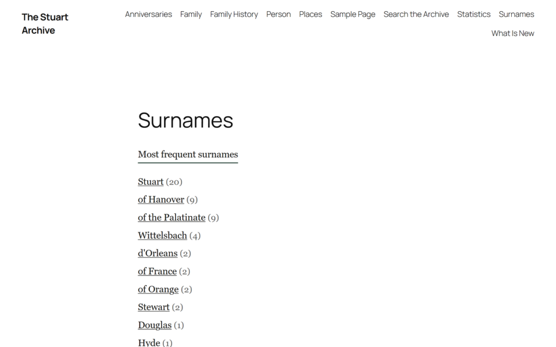Open the Stuart surname link
This screenshot has height=347, width=556.
click(150, 181)
